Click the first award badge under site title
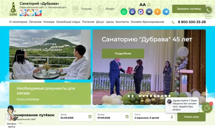Viewport: 215px width, 134px height. (23, 13)
